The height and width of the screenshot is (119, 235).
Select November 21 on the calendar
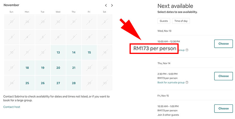(x=74, y=68)
